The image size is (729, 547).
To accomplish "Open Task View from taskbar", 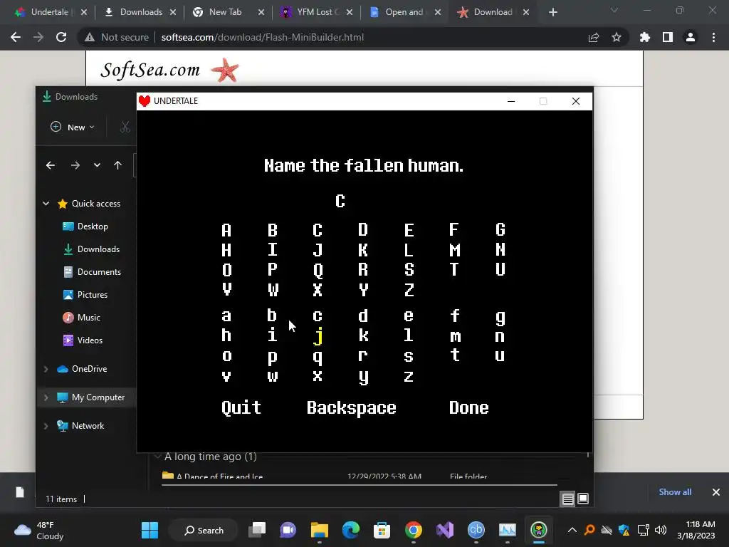I will coord(256,530).
